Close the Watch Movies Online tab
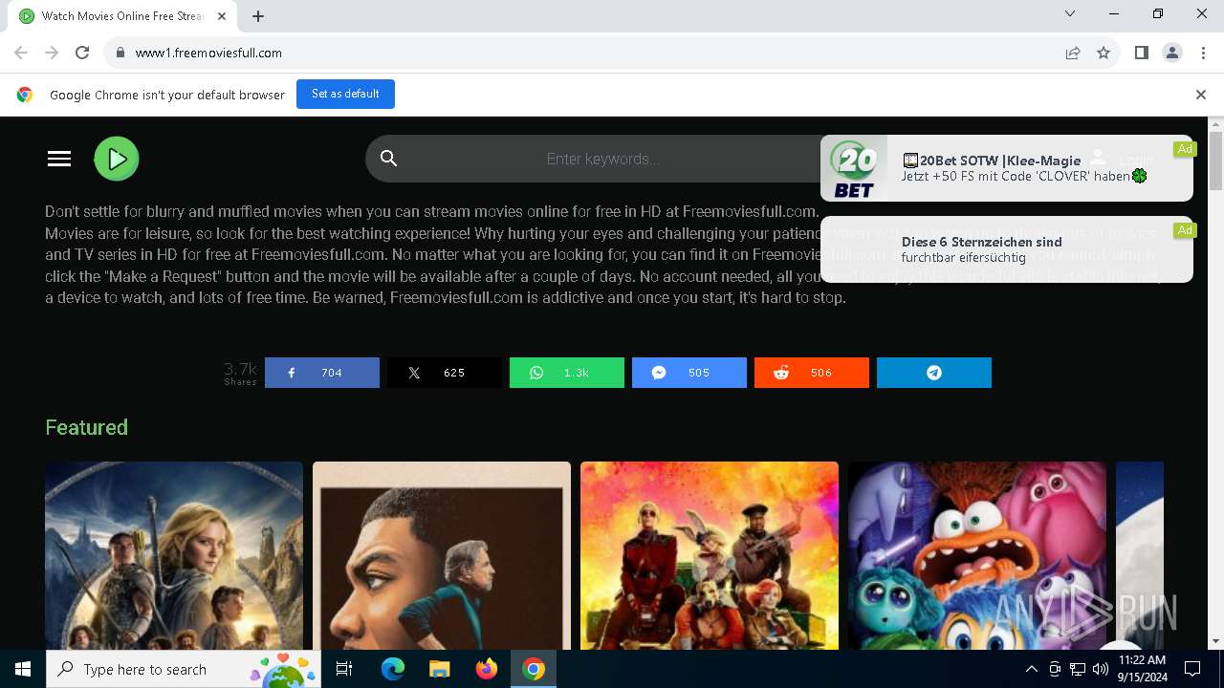 pyautogui.click(x=223, y=16)
